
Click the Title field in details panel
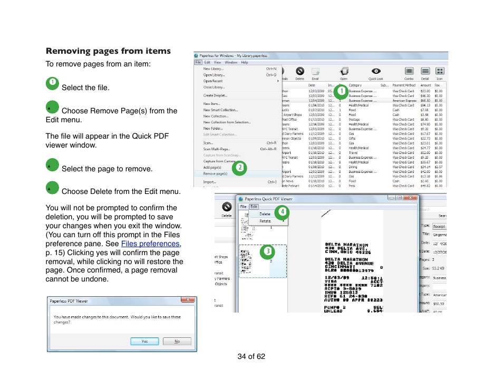pyautogui.click(x=439, y=235)
